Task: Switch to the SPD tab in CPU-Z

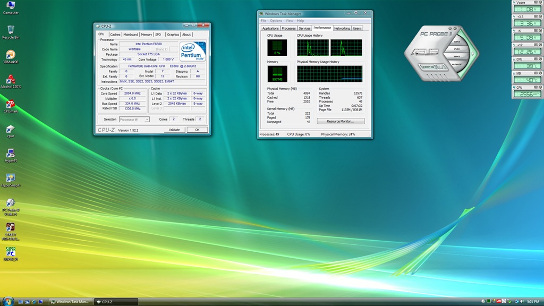Action: tap(158, 35)
